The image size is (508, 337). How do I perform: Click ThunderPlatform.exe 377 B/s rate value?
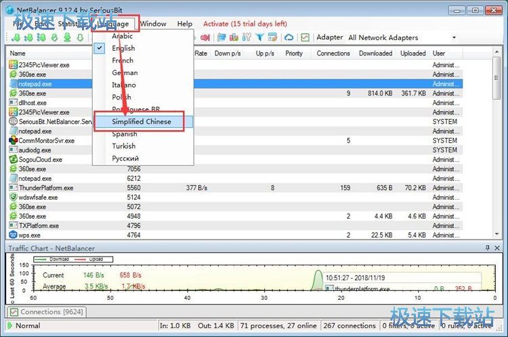pyautogui.click(x=196, y=187)
